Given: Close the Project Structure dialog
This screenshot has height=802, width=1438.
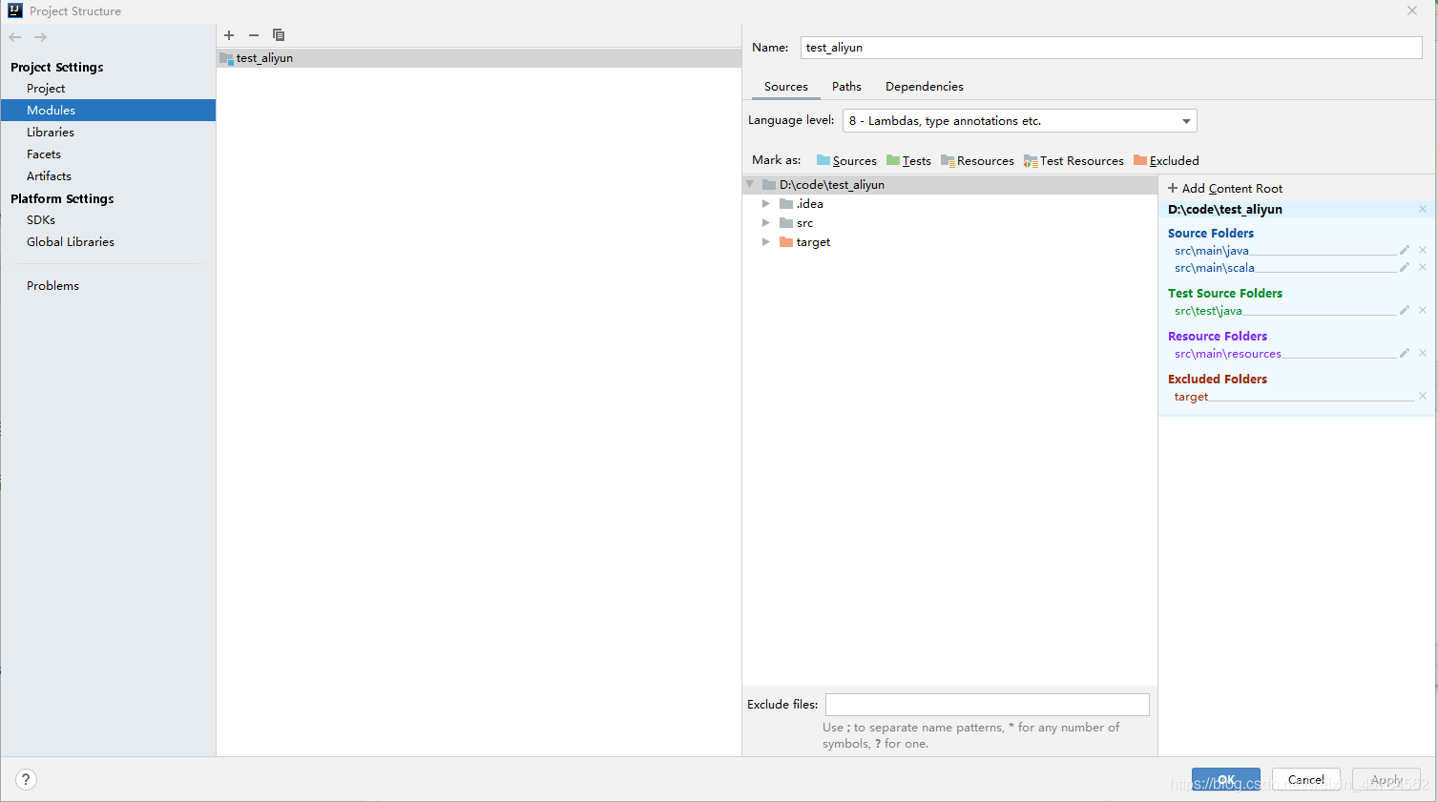Looking at the screenshot, I should point(1412,10).
